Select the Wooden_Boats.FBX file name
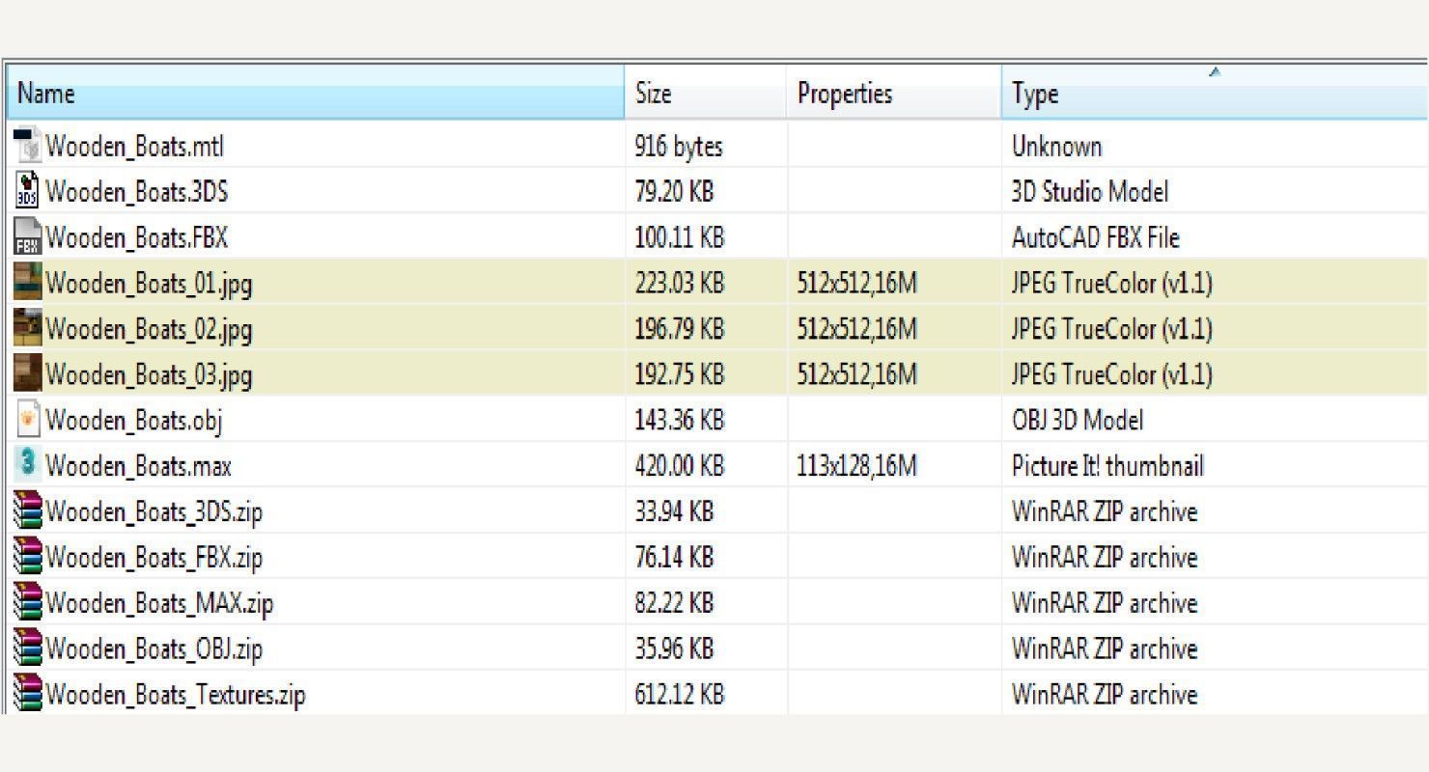 (137, 237)
